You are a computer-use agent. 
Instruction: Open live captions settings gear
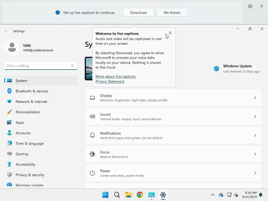click(x=250, y=6)
